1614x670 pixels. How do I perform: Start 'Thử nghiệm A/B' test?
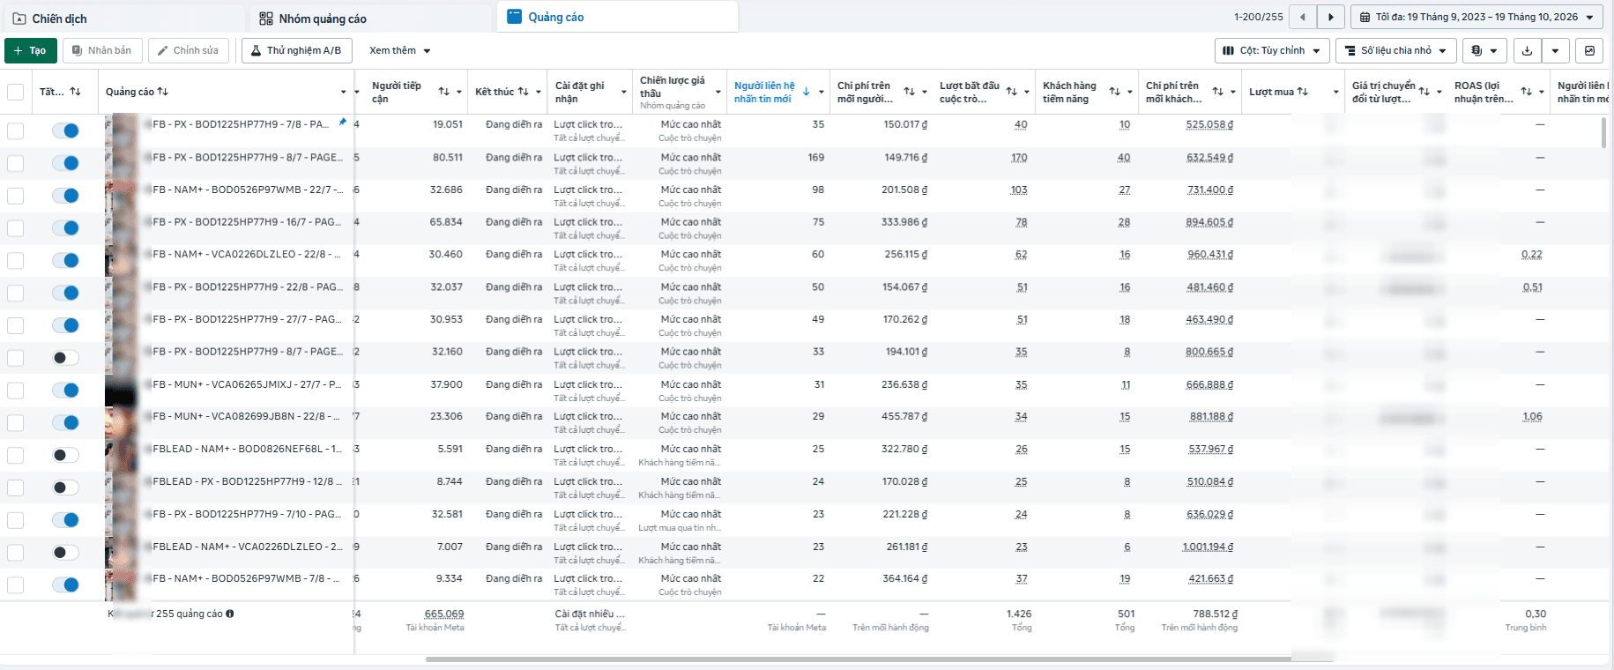297,50
